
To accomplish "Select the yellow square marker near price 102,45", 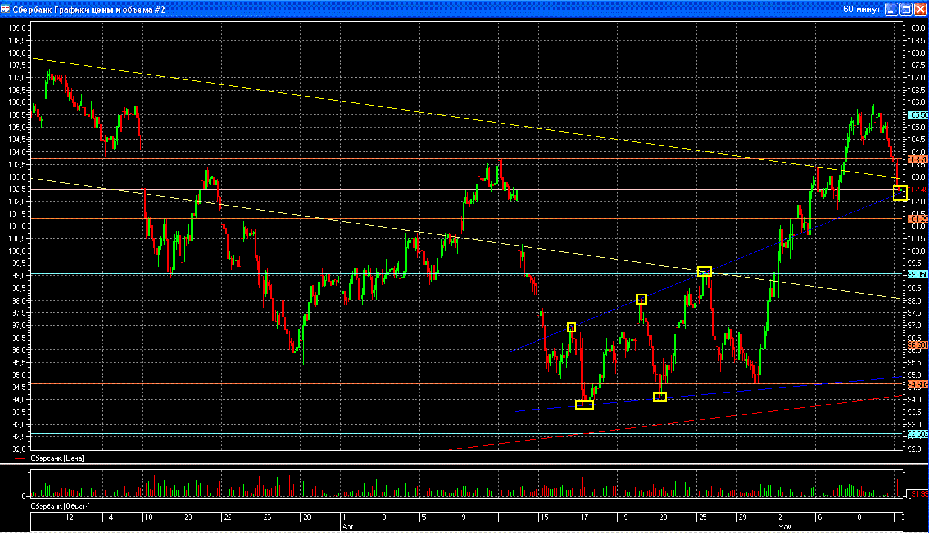I will [899, 193].
